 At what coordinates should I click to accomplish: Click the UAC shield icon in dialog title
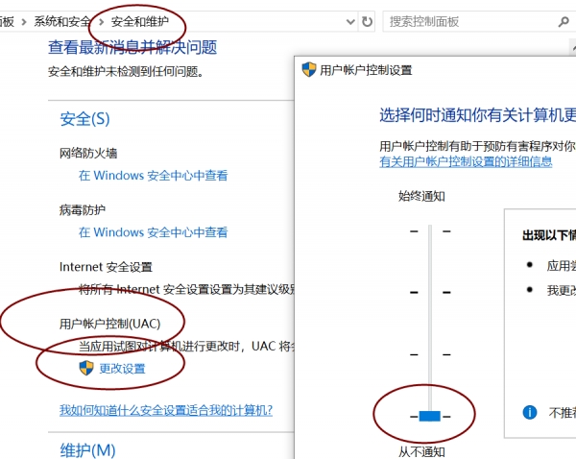309,69
